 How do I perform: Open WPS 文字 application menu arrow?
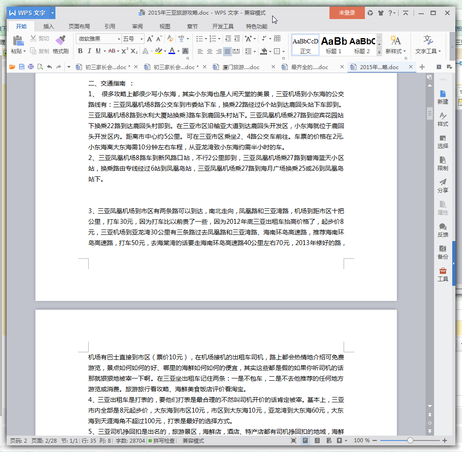[x=52, y=13]
